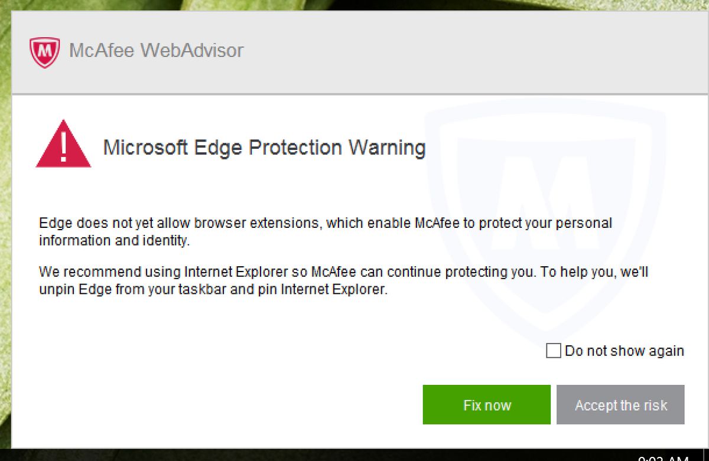Choose the green Fix now button
This screenshot has height=461, width=709.
pyautogui.click(x=486, y=405)
